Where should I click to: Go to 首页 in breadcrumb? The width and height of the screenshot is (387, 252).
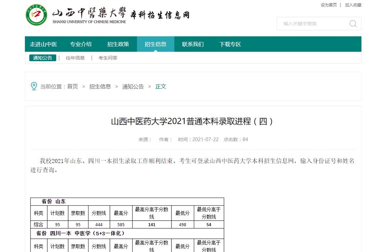click(73, 87)
